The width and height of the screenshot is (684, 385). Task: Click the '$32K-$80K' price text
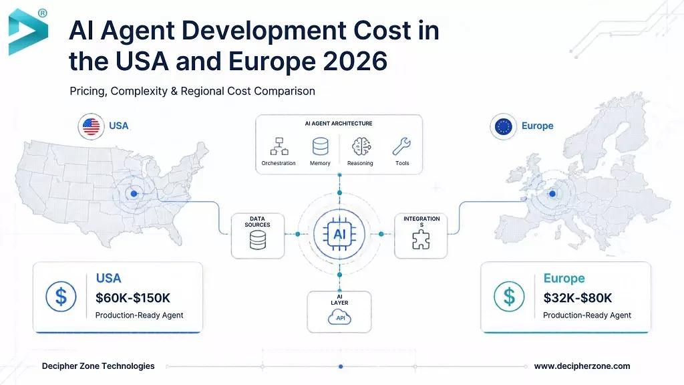578,298
